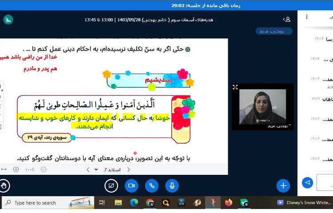Image resolution: width=333 pixels, height=213 pixels.
Task: Click the teacher webcam video
Action: pos(262,106)
